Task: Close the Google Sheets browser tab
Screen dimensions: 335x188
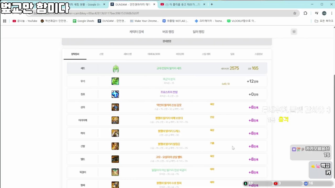Action: (x=104, y=4)
